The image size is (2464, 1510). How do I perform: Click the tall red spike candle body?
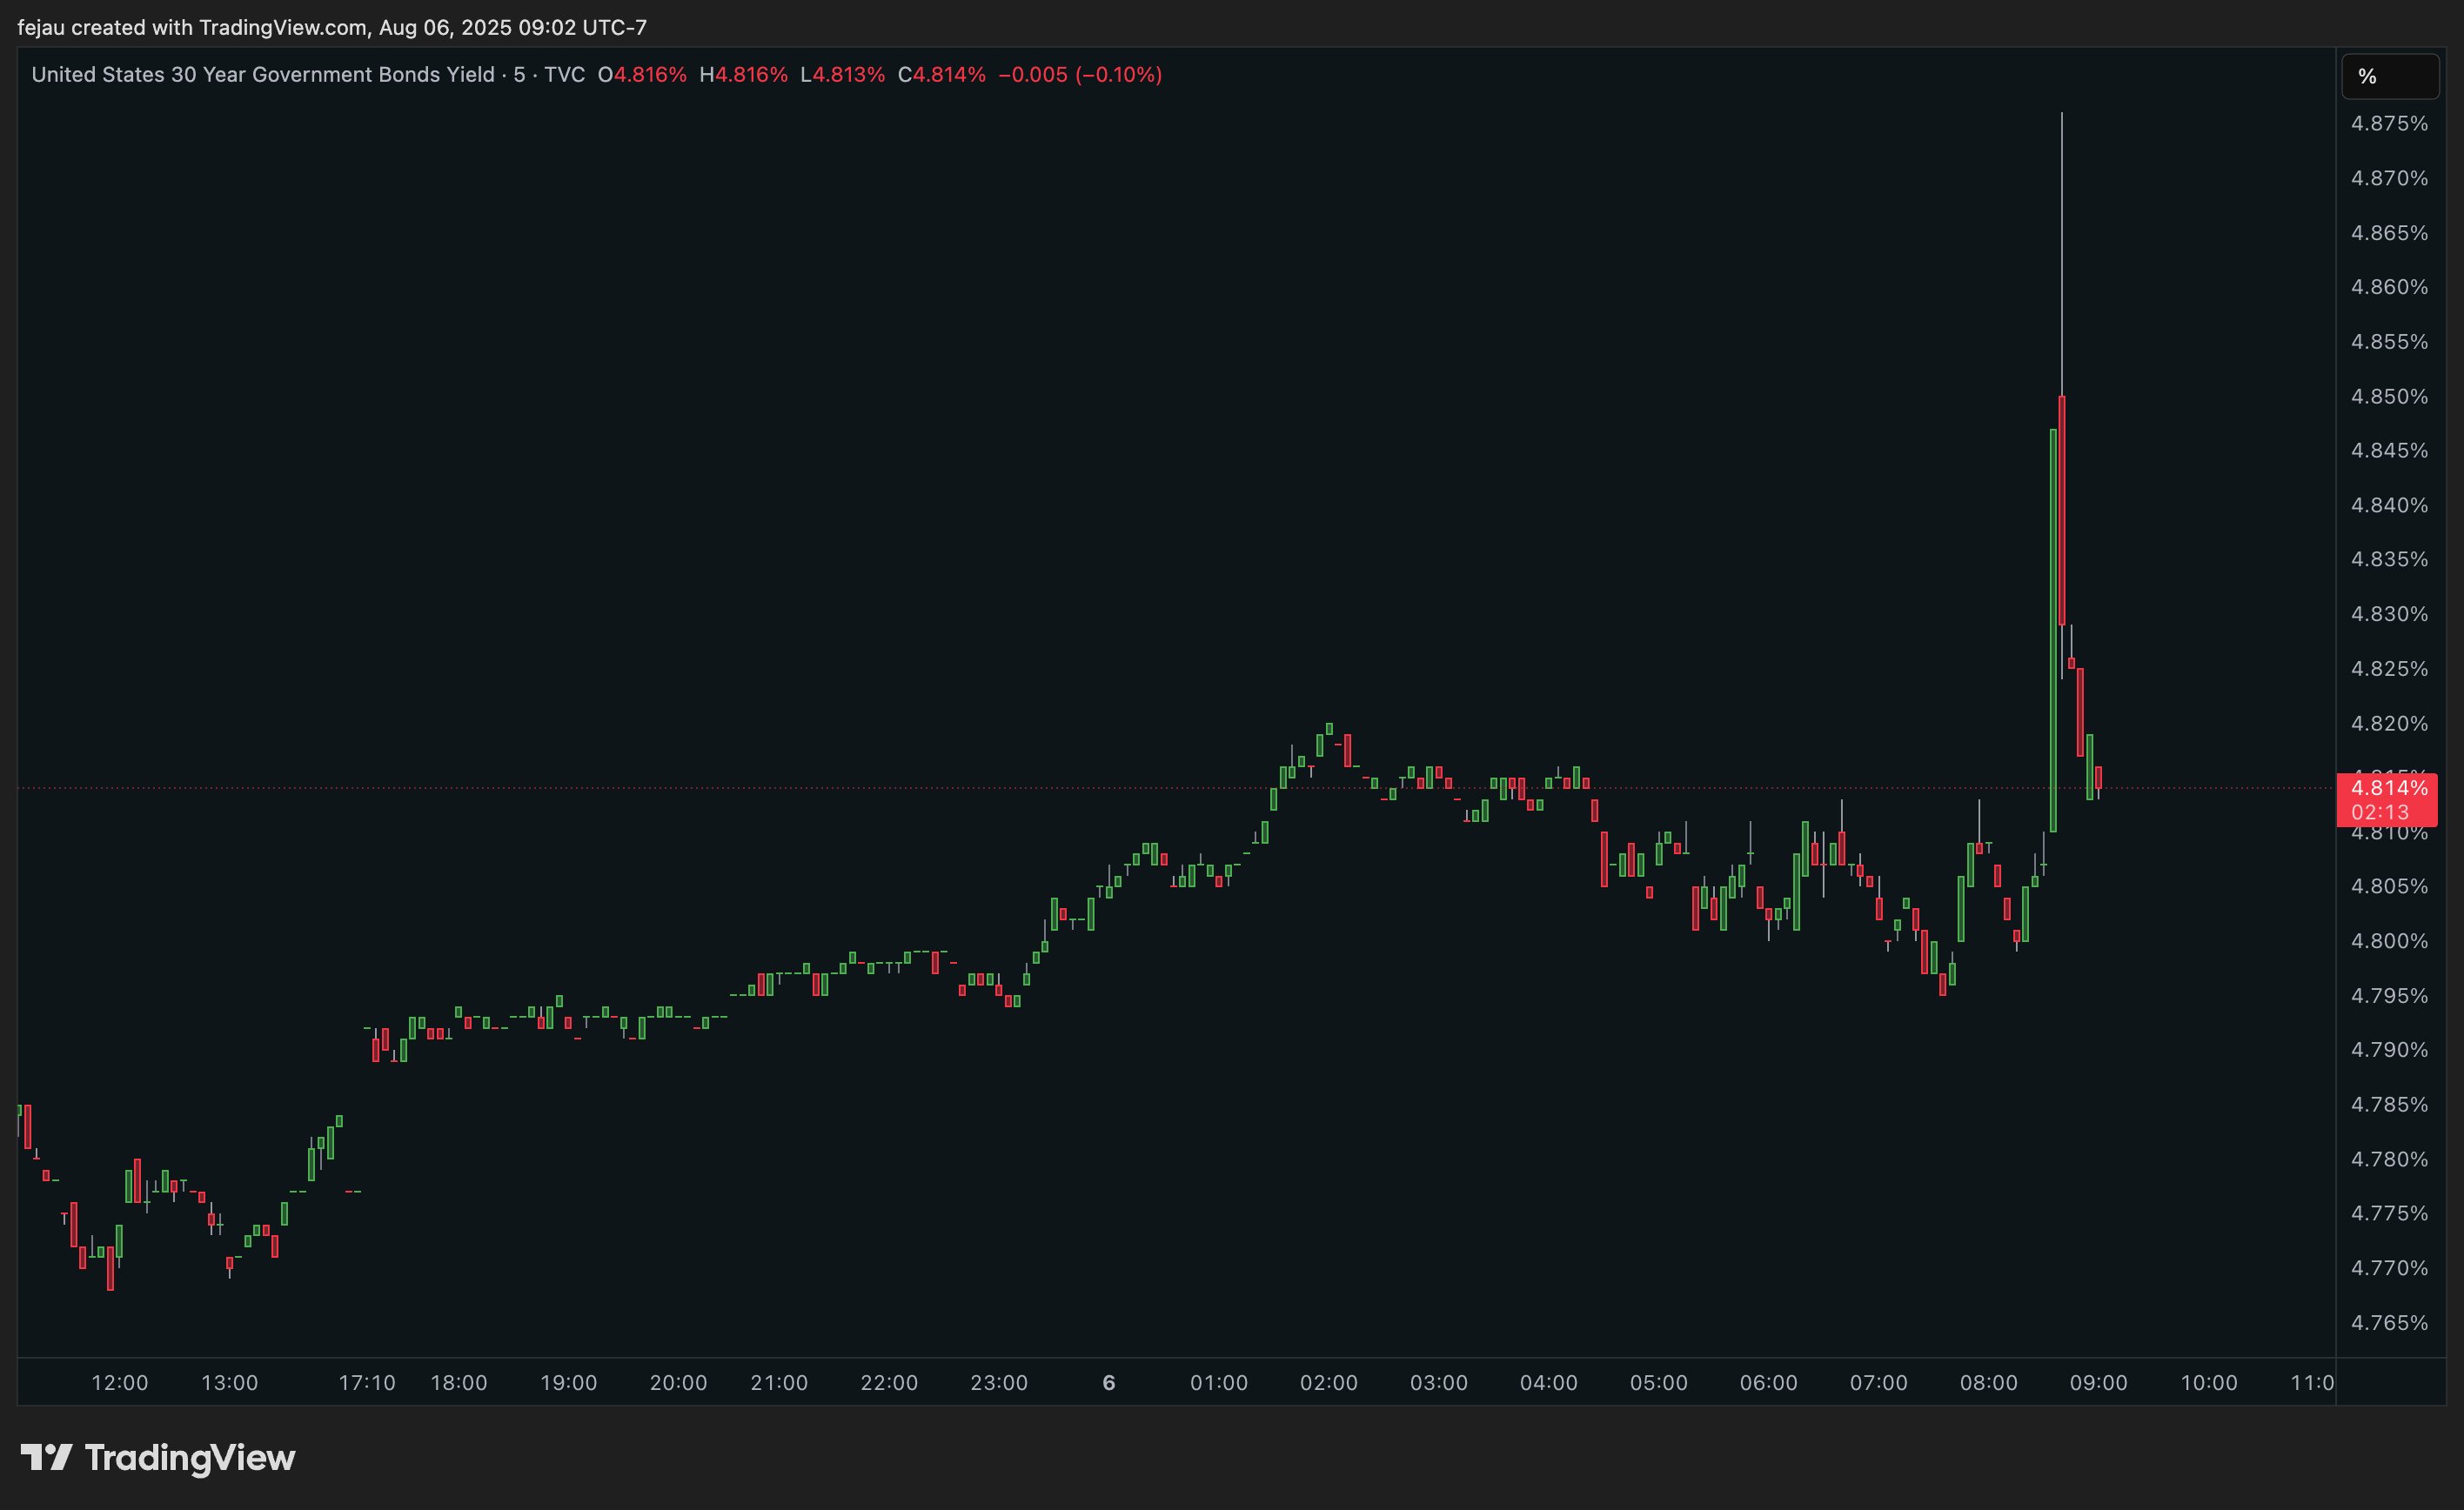[x=2062, y=511]
